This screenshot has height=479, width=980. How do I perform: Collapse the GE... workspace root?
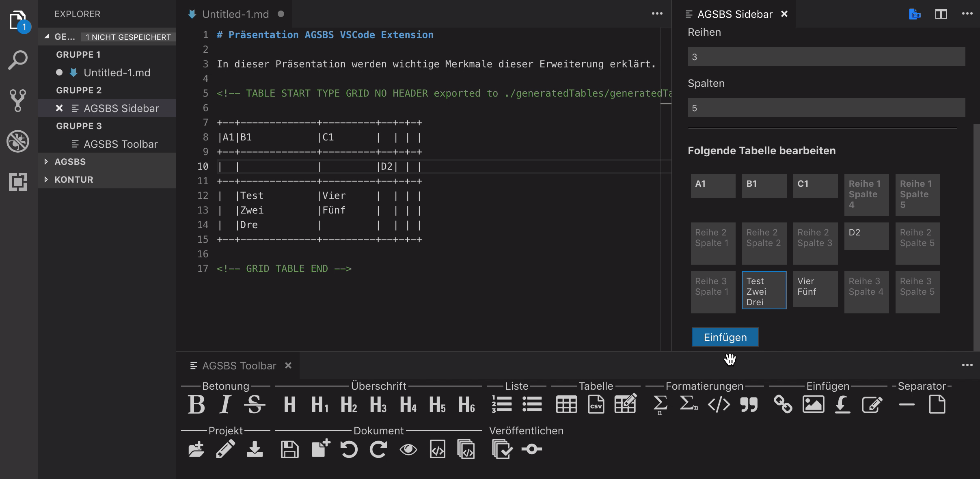coord(65,37)
